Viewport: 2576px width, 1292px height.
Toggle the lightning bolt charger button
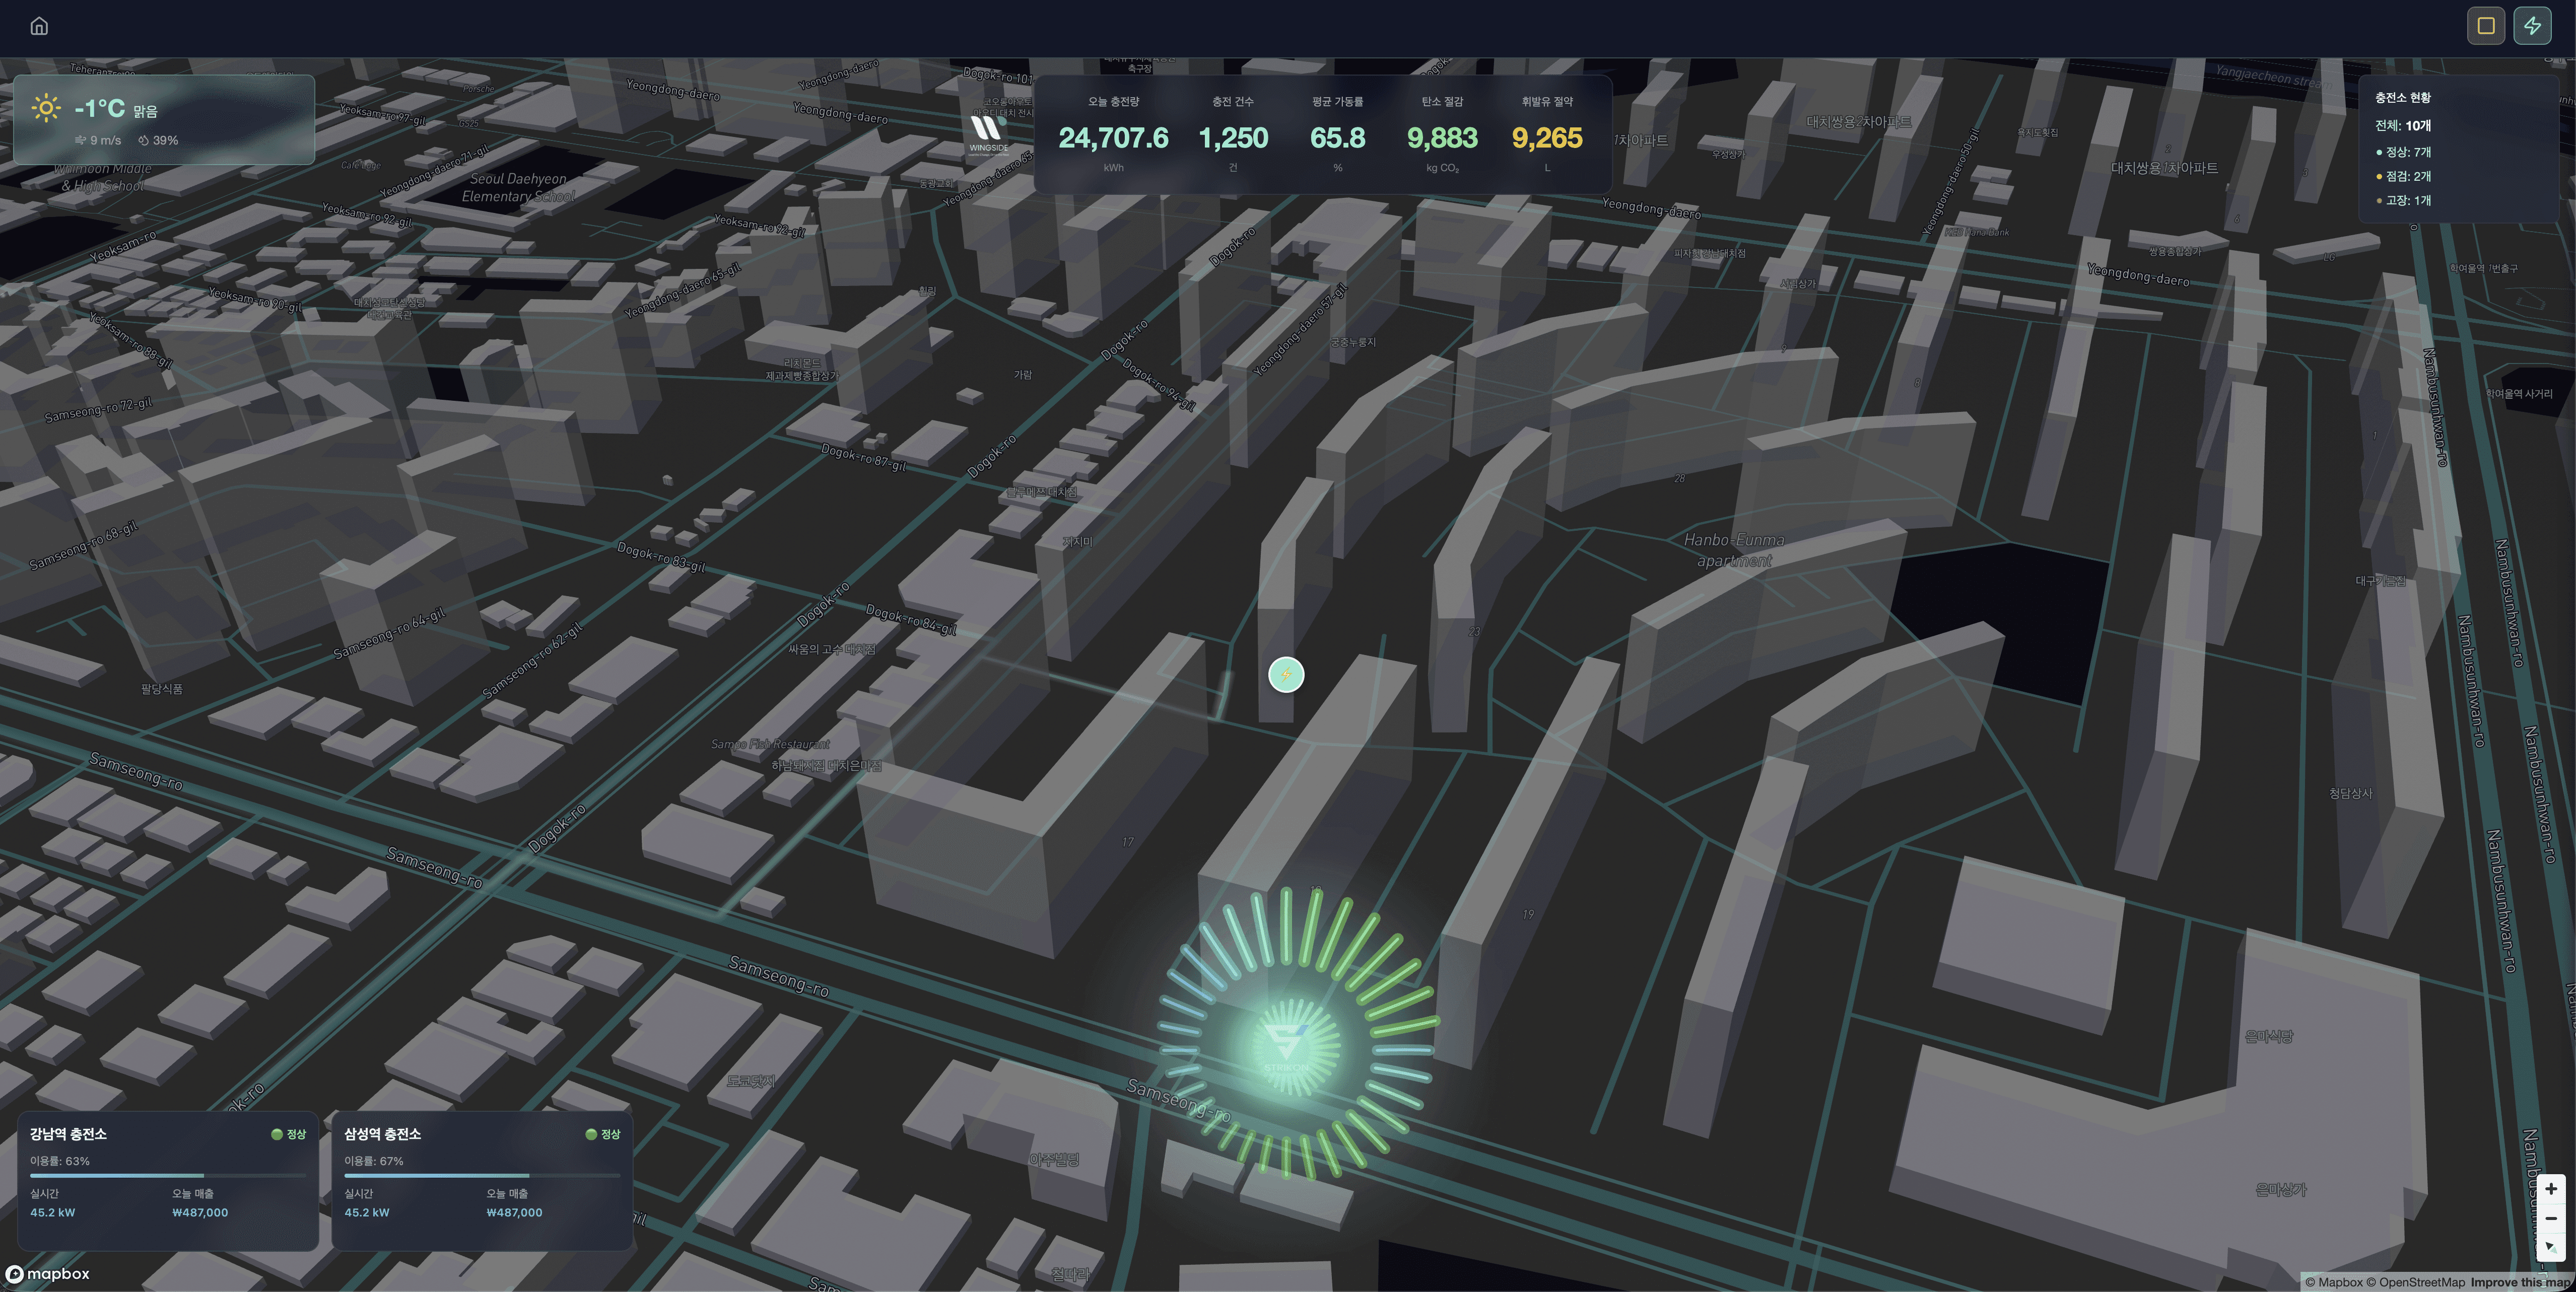pos(2532,26)
